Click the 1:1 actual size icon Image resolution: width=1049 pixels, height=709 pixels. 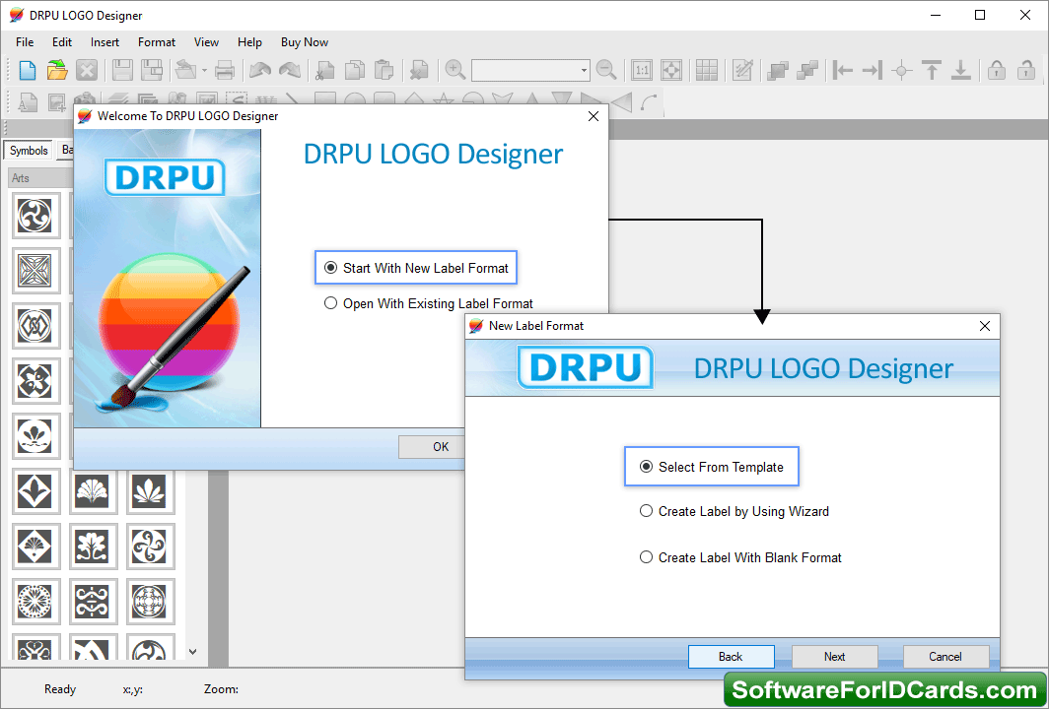(642, 70)
